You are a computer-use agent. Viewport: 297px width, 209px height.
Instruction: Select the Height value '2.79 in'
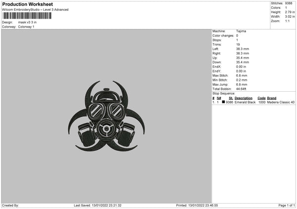click(290, 12)
